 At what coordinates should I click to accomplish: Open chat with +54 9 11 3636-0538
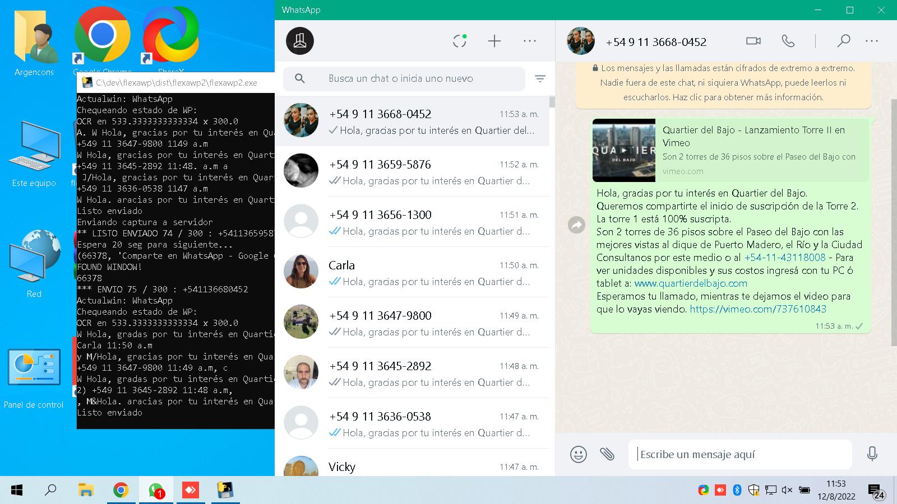tap(412, 423)
